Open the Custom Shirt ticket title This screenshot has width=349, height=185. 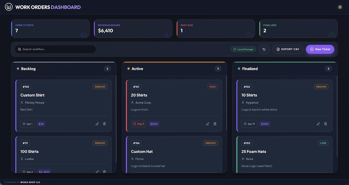pyautogui.click(x=33, y=95)
